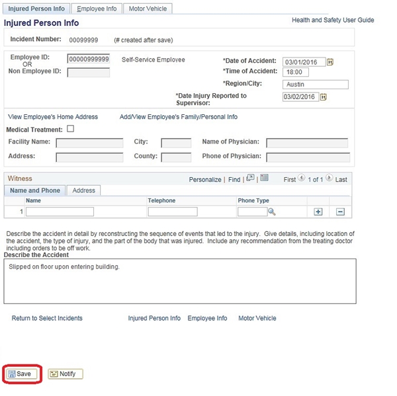Download witness grid to spreadsheet
This screenshot has height=396, width=397.
264,178
